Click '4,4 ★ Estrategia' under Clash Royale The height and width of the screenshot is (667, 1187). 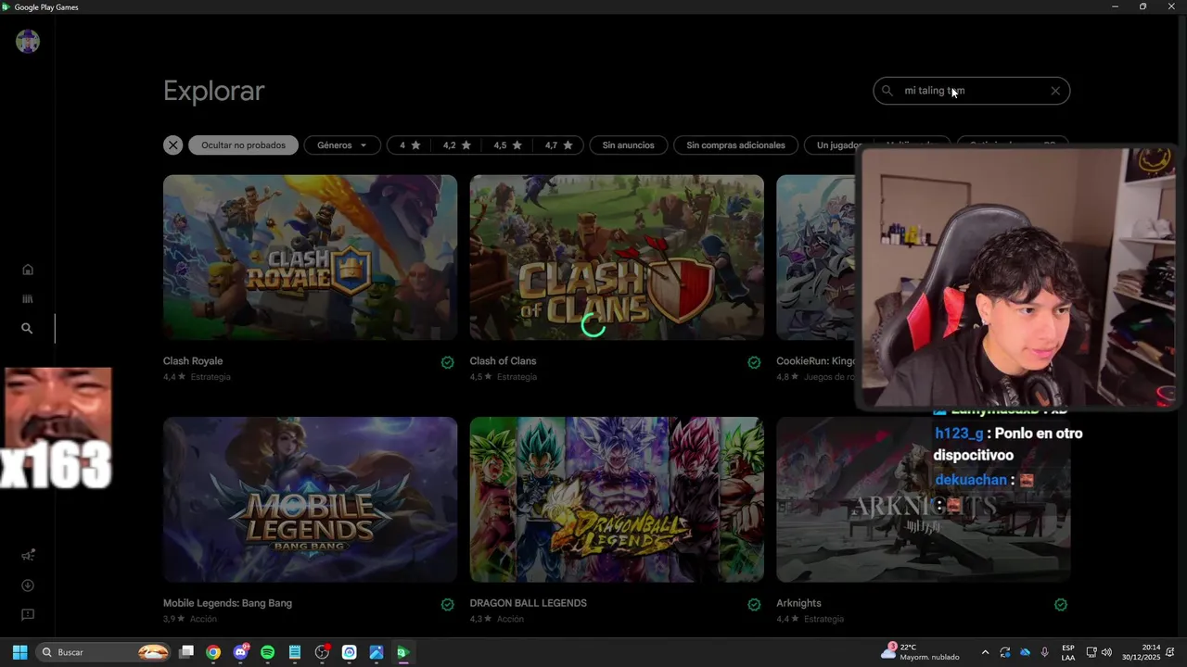(197, 377)
